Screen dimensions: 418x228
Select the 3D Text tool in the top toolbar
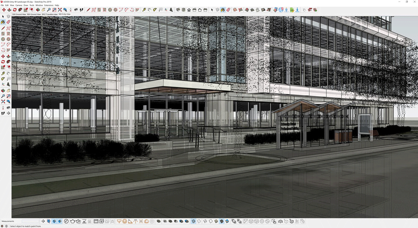click(171, 10)
